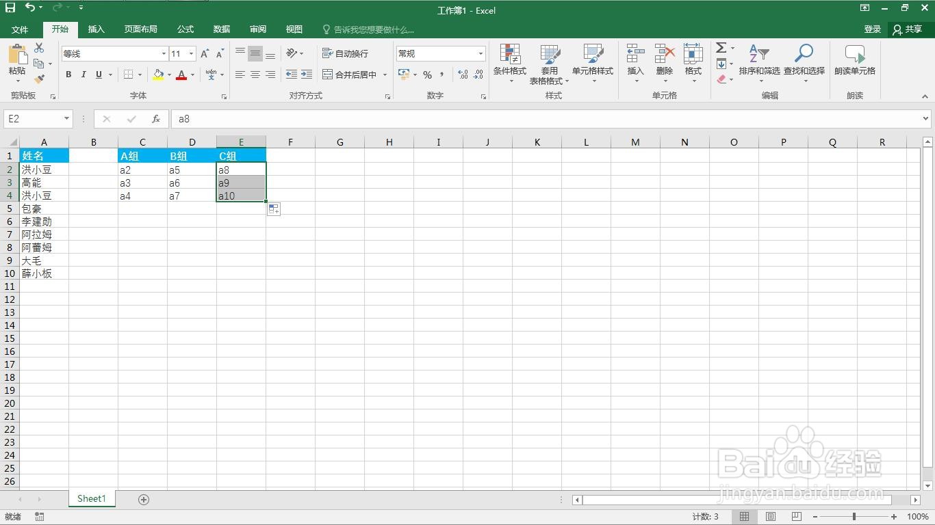Collapse the ribbon with the arrow
The height and width of the screenshot is (525, 935).
[925, 96]
